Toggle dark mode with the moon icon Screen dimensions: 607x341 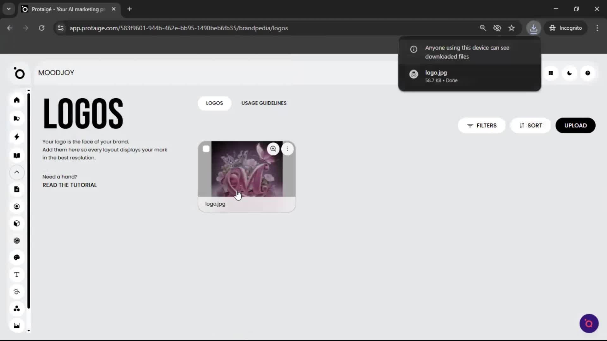[x=569, y=73]
